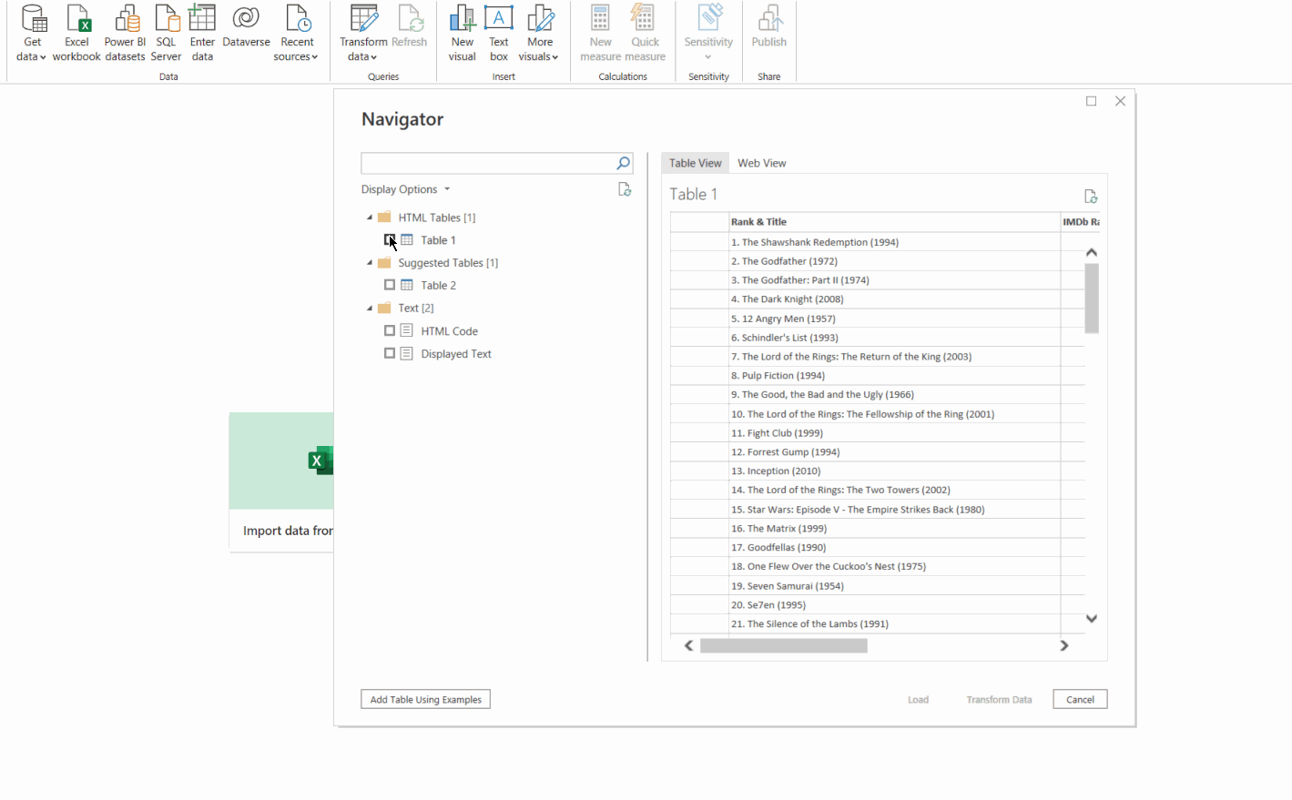The width and height of the screenshot is (1292, 800).
Task: Open the More visuals menu
Action: point(540,34)
